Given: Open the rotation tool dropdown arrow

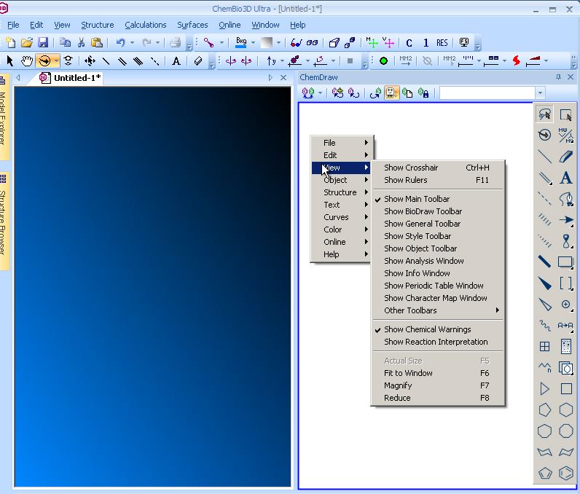Looking at the screenshot, I should click(x=56, y=60).
